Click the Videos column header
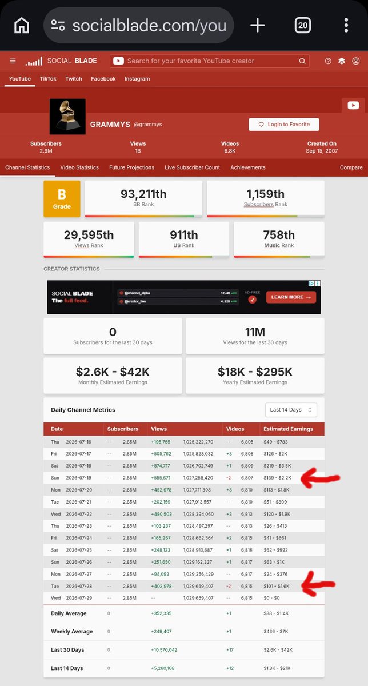This screenshot has height=686, width=368. (x=235, y=429)
